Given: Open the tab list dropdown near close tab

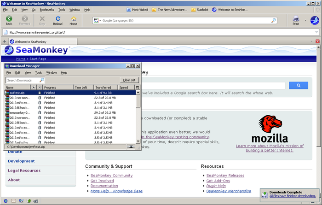Looking at the screenshot, I should 312,41.
